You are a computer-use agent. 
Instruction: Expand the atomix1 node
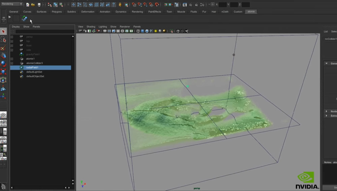click(12, 59)
